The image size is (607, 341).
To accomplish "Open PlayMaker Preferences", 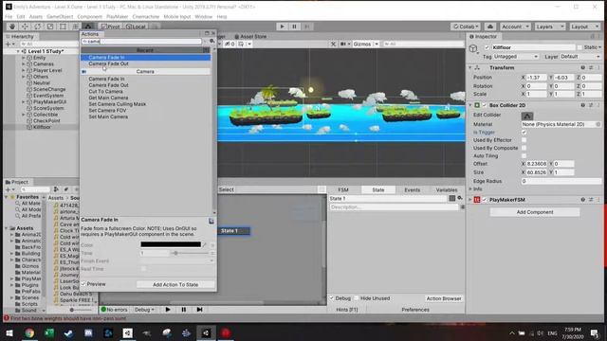I will point(415,310).
